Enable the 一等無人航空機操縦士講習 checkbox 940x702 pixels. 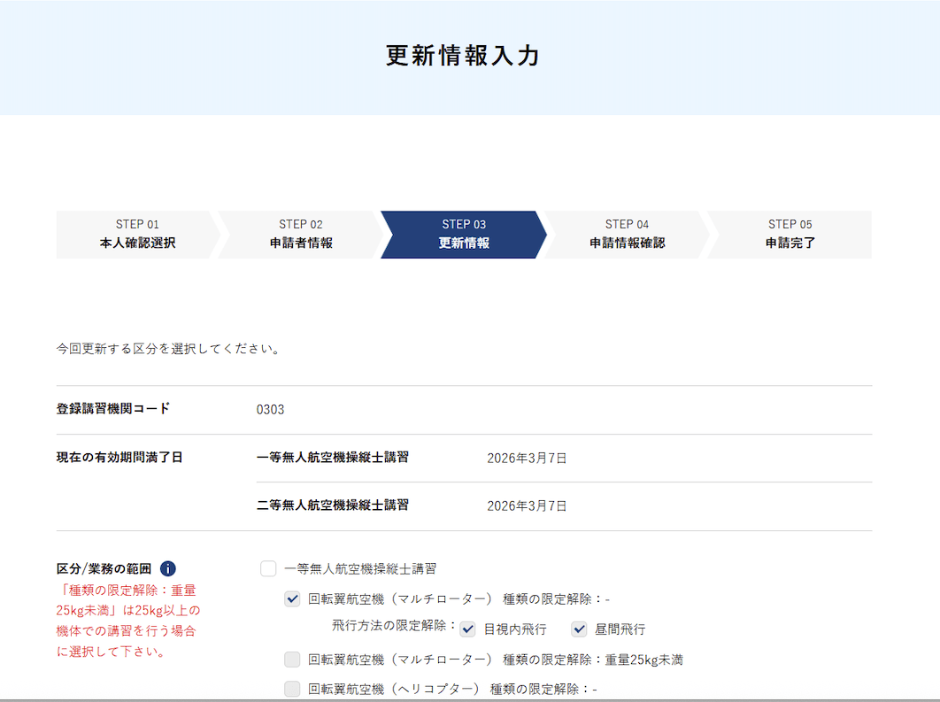tap(268, 569)
